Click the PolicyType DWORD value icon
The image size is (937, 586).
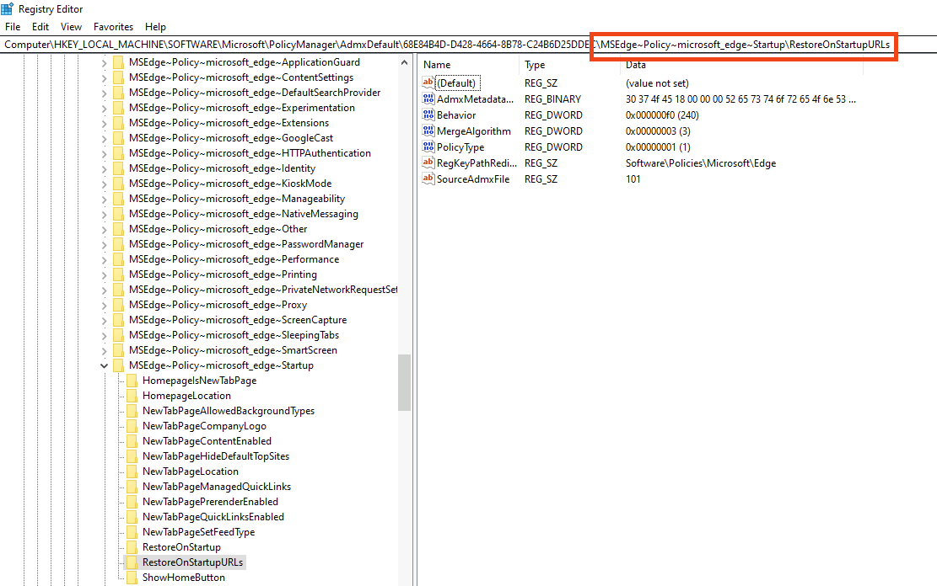(x=428, y=146)
